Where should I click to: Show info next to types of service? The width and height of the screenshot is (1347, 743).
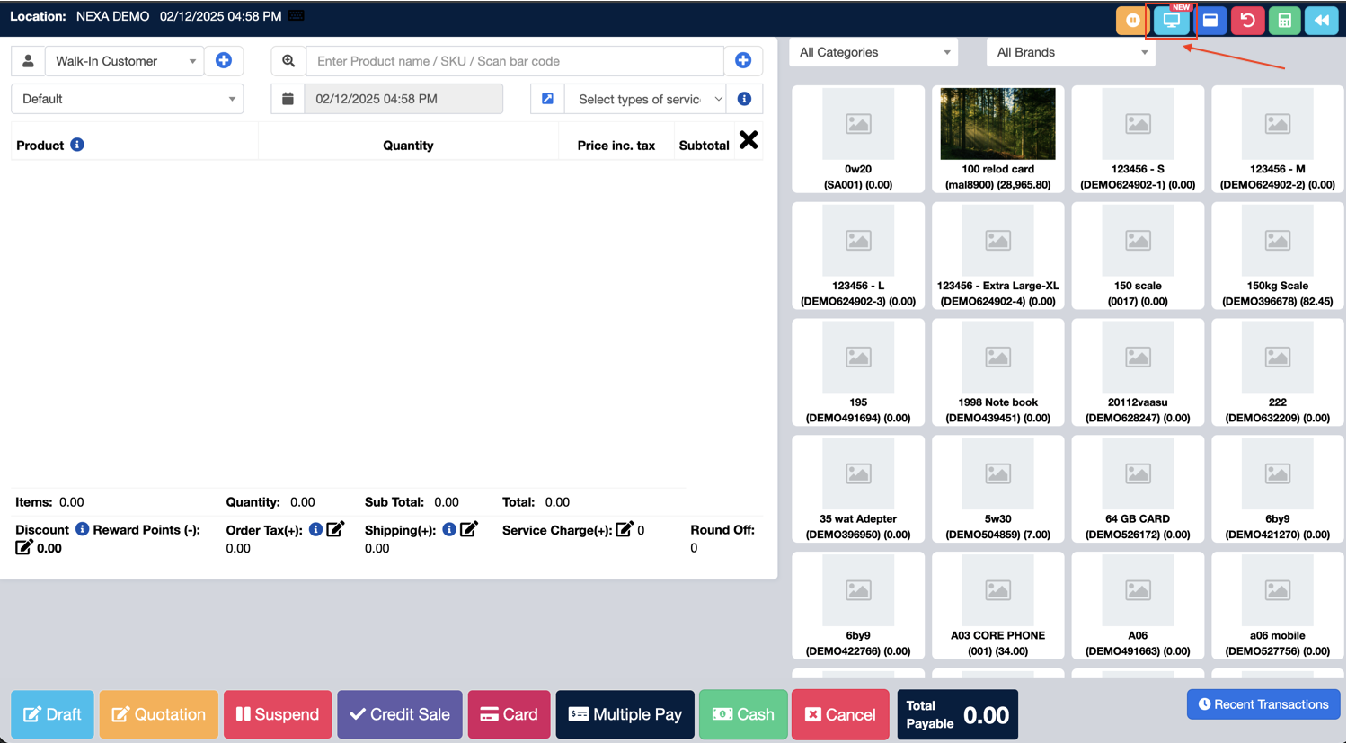tap(744, 99)
